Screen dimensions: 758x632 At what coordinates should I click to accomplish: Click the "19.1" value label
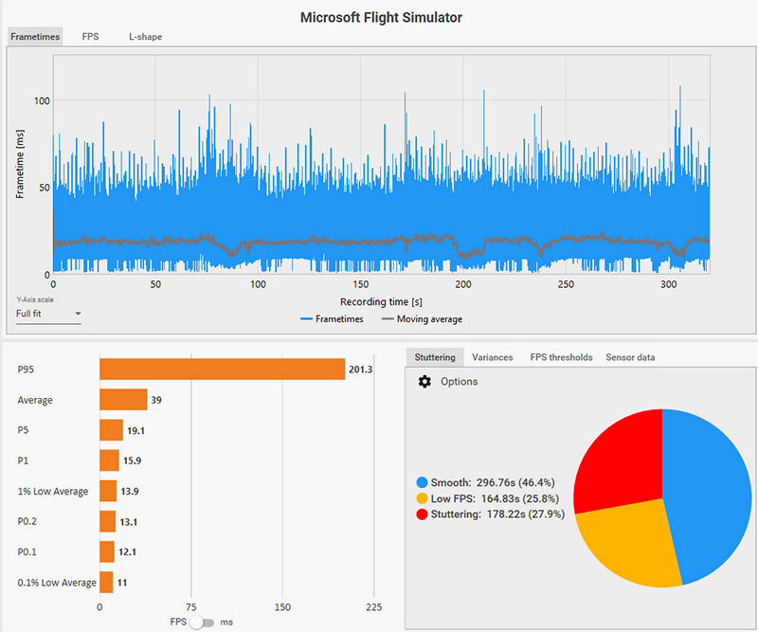[135, 430]
